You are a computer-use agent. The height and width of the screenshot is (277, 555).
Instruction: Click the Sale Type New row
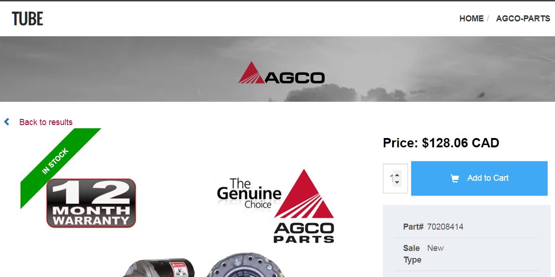click(467, 254)
